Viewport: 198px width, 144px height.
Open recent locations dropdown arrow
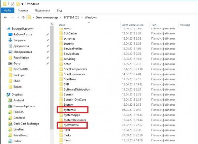pyautogui.click(x=18, y=17)
